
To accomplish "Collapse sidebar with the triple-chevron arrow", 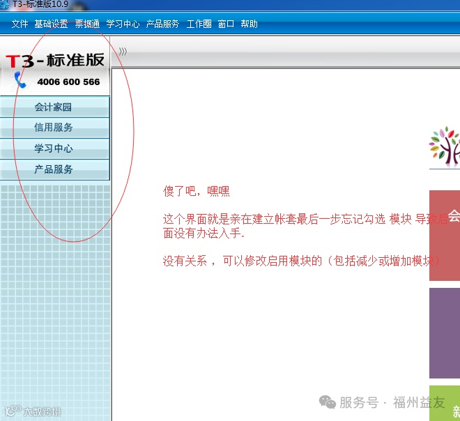I will tap(123, 52).
